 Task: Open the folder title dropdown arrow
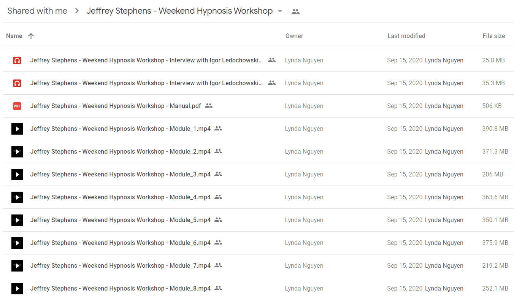tap(280, 11)
